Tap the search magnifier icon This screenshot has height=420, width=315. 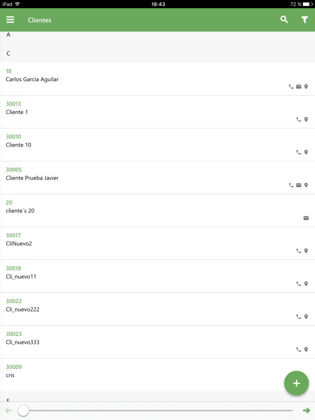(284, 20)
